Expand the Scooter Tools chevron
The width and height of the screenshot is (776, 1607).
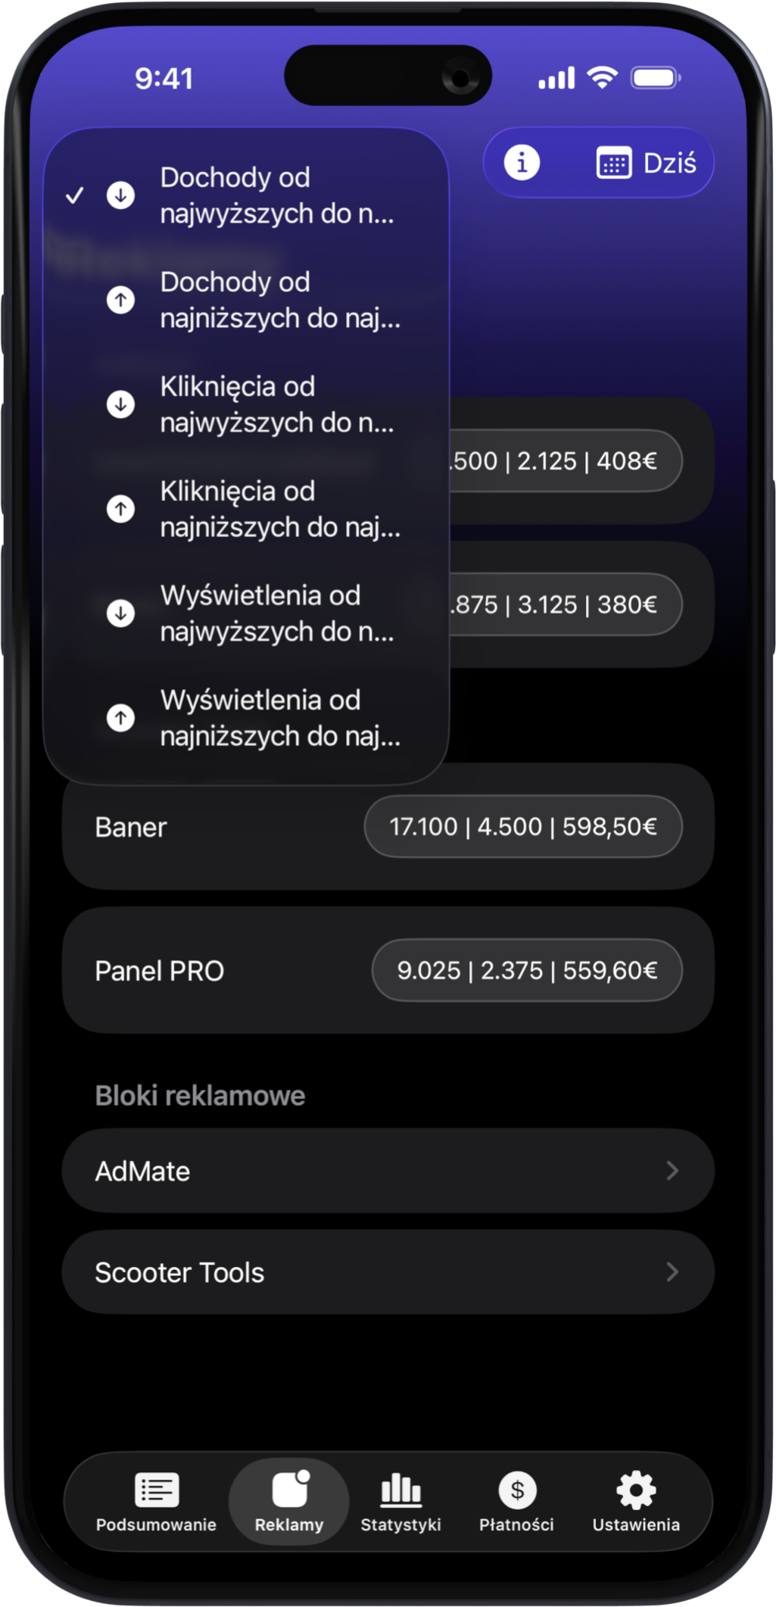point(672,1272)
